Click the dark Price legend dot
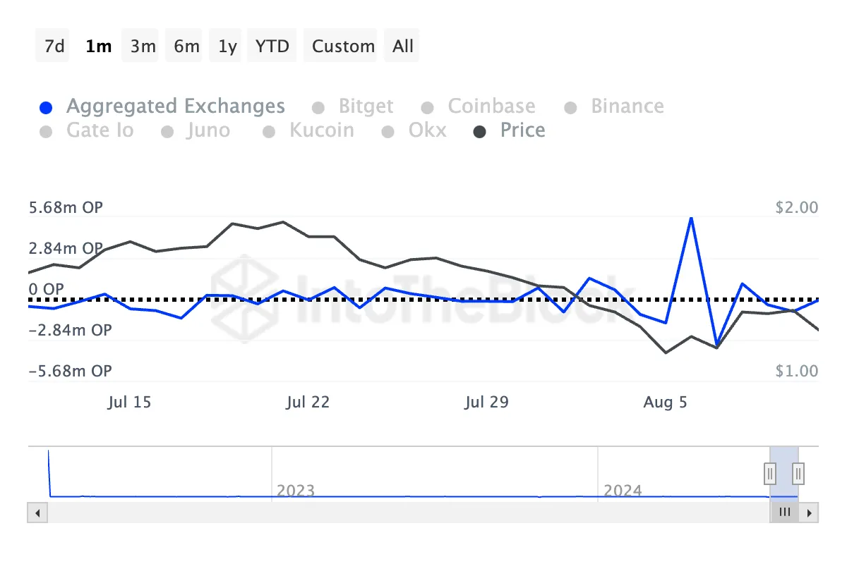This screenshot has height=564, width=847. pyautogui.click(x=480, y=132)
